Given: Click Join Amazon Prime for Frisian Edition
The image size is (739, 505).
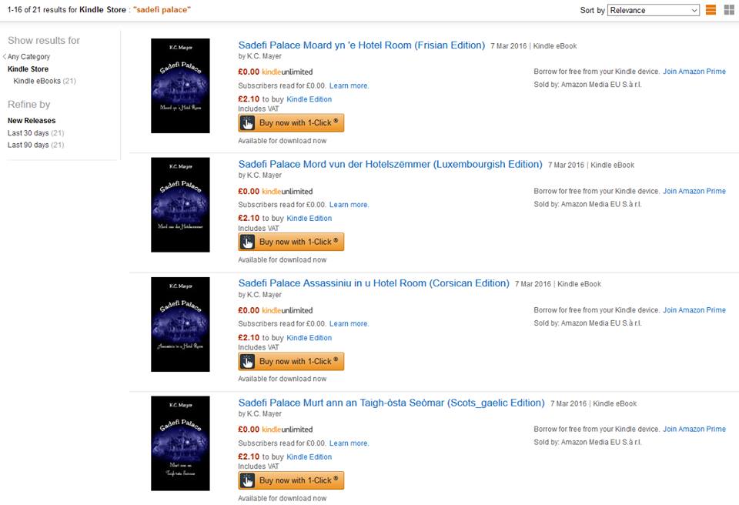Looking at the screenshot, I should pyautogui.click(x=694, y=72).
